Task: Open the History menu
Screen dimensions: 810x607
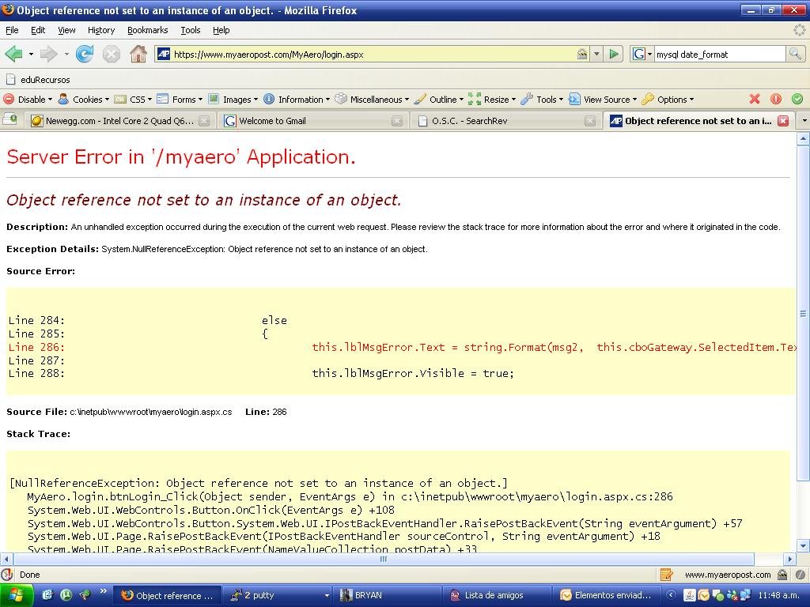Action: point(101,30)
